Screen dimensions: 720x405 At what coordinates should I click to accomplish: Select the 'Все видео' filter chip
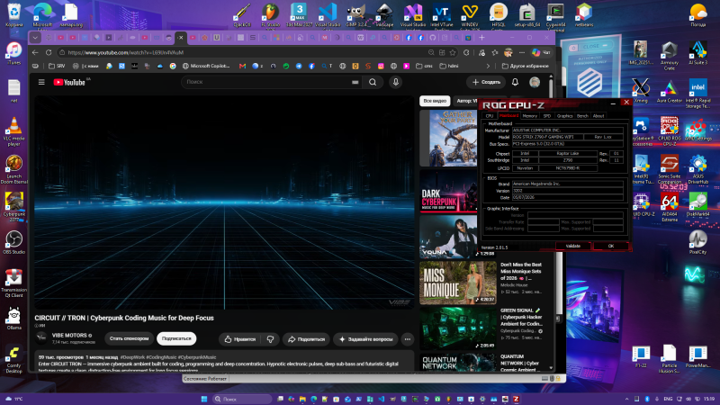[435, 101]
